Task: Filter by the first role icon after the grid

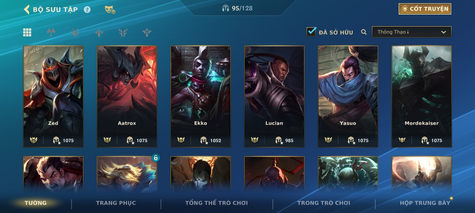Action: 51,33
